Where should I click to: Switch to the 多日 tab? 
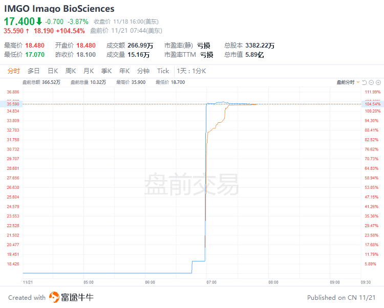coord(34,71)
